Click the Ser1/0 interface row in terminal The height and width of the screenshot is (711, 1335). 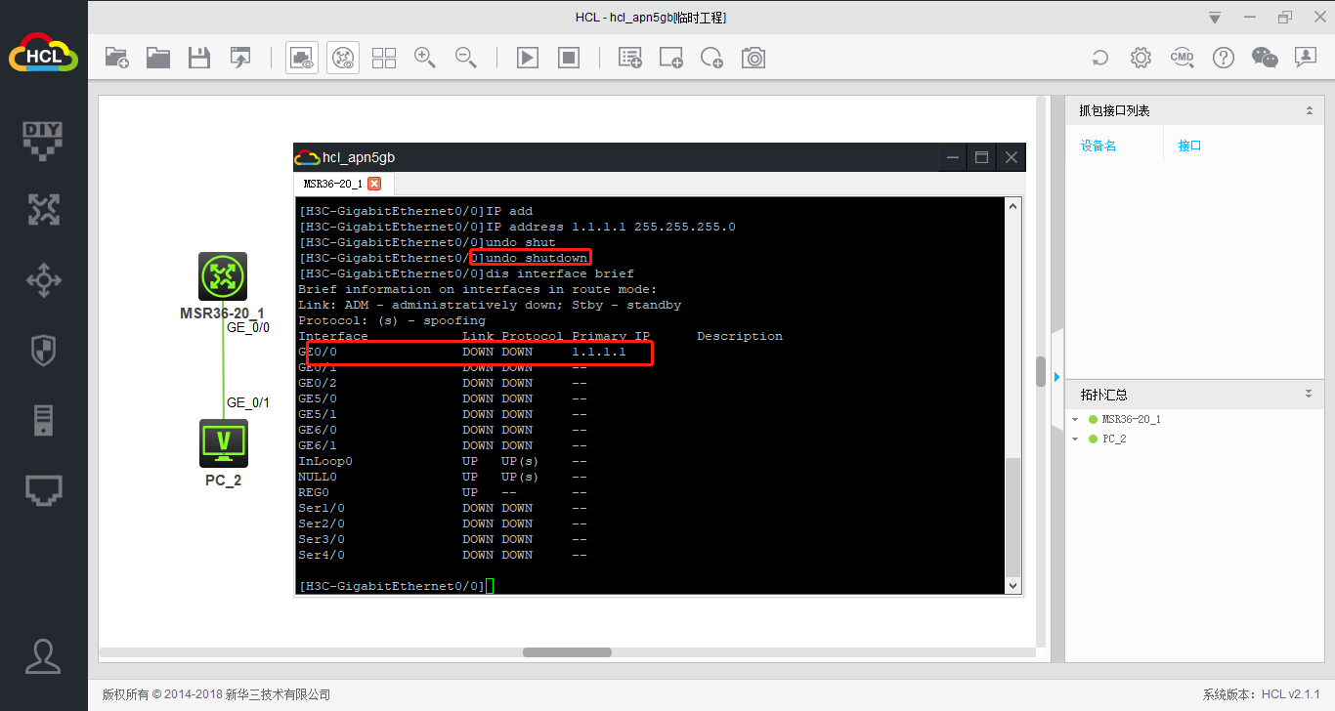click(x=443, y=508)
